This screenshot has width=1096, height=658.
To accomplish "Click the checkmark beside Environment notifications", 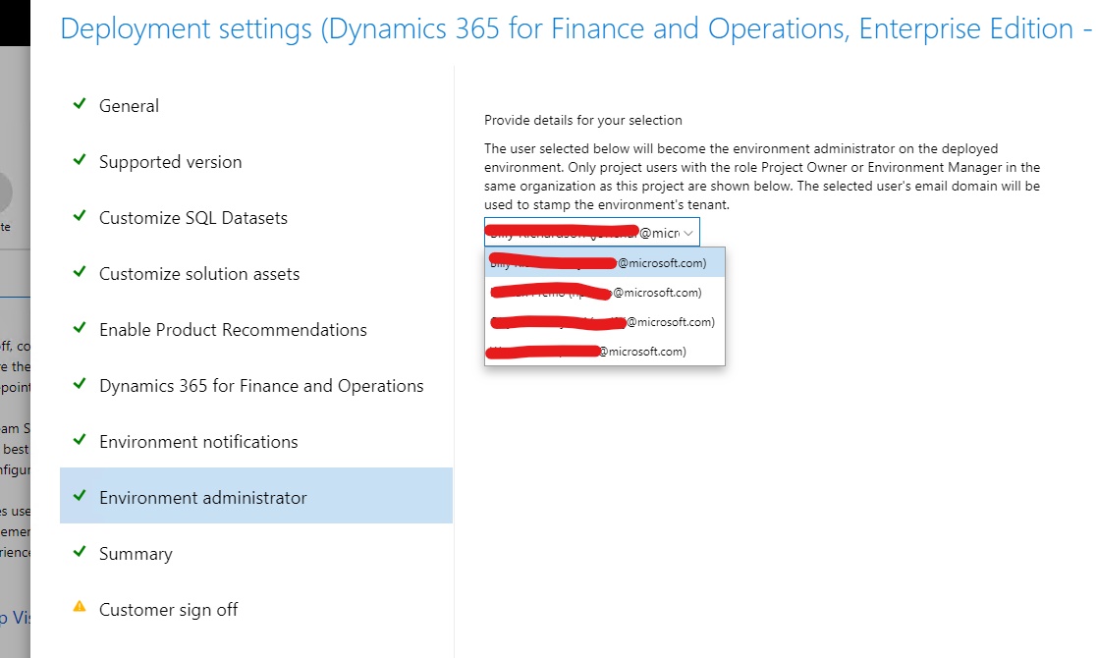I will tap(80, 440).
